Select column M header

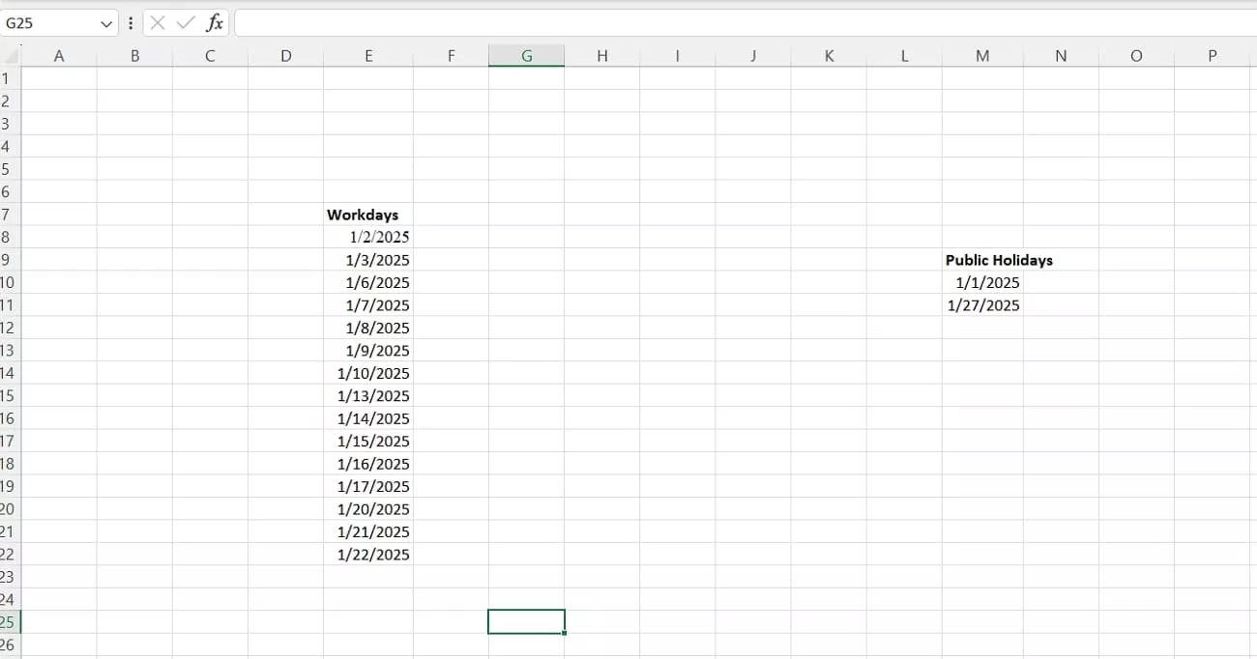pyautogui.click(x=981, y=55)
